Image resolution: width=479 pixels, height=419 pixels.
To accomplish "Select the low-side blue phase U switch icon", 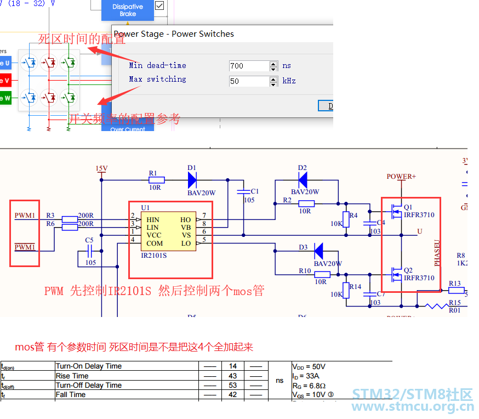I will 29,98.
